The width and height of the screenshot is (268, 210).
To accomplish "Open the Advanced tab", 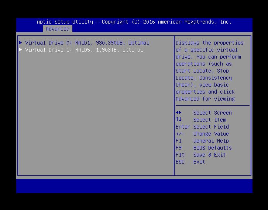I will pyautogui.click(x=58, y=29).
